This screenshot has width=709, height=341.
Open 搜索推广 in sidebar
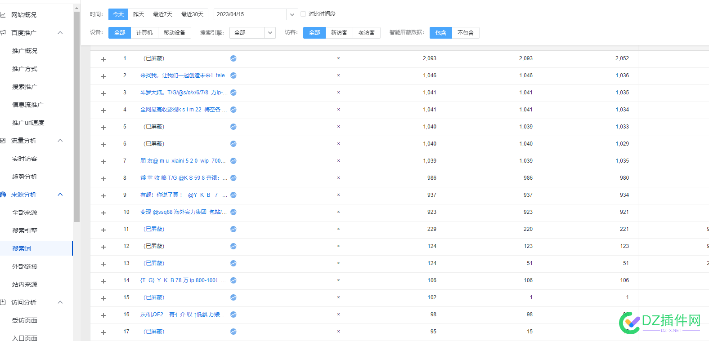[25, 87]
